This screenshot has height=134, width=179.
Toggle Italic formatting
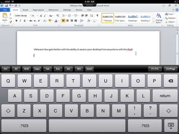coord(21,21)
